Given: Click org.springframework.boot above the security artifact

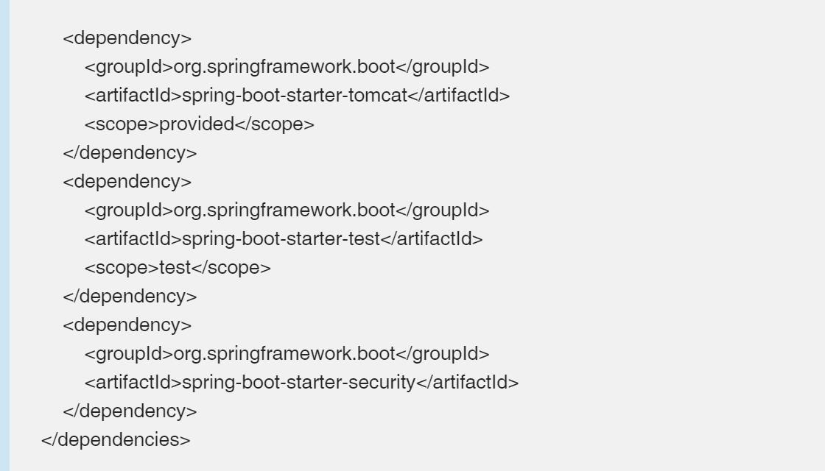Looking at the screenshot, I should point(284,354).
